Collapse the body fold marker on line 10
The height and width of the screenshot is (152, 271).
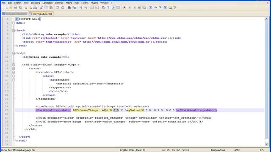point(14,53)
